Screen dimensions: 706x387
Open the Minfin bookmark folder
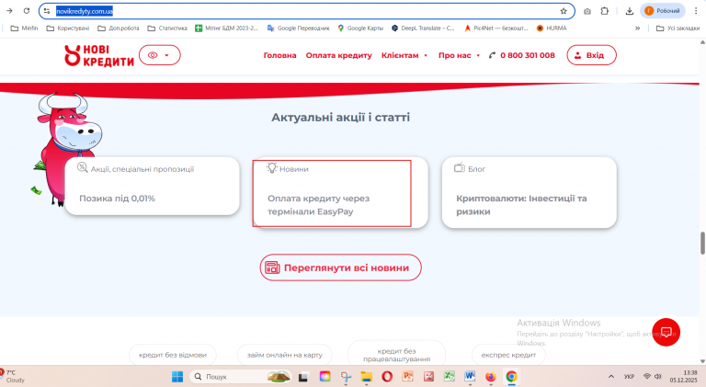pos(24,28)
